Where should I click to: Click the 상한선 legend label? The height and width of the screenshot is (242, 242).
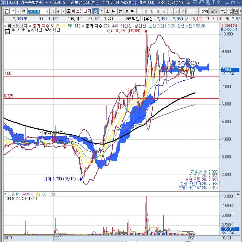pyautogui.click(x=140, y=26)
